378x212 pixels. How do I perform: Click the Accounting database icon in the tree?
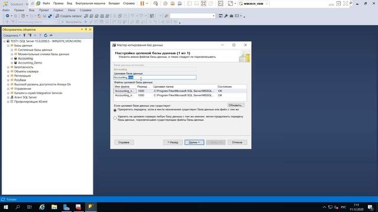coord(15,58)
